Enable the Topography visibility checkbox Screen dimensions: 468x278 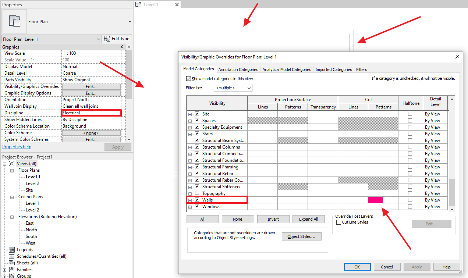(197, 193)
